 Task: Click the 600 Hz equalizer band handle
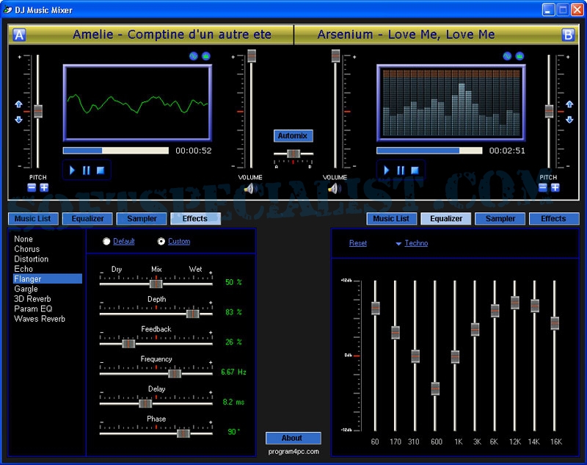[x=435, y=389]
